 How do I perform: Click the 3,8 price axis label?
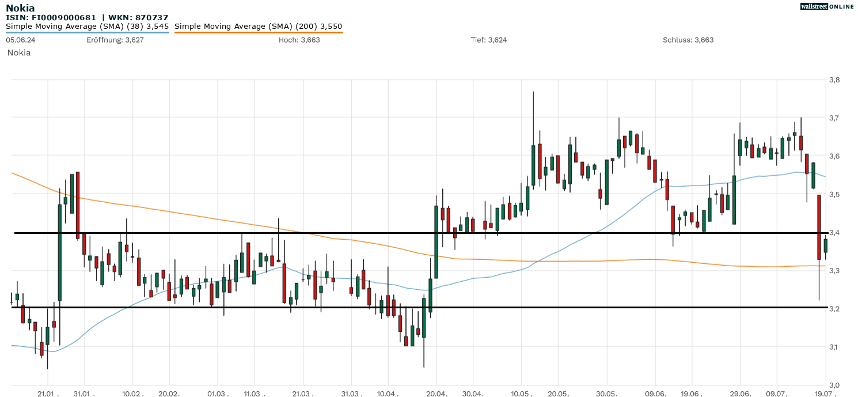point(833,80)
